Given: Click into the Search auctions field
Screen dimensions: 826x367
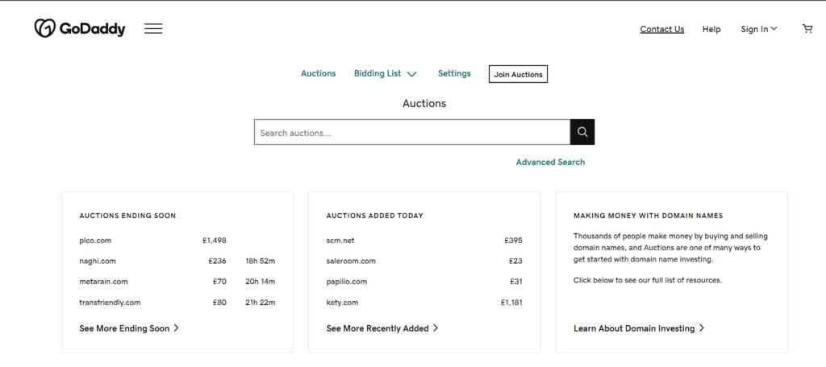Looking at the screenshot, I should point(412,132).
